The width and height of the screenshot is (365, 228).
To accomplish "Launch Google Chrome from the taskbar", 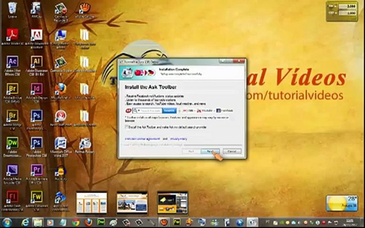I will pyautogui.click(x=76, y=222).
